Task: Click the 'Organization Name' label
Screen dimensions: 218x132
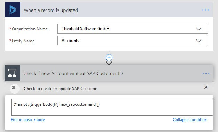Action: pyautogui.click(x=30, y=29)
